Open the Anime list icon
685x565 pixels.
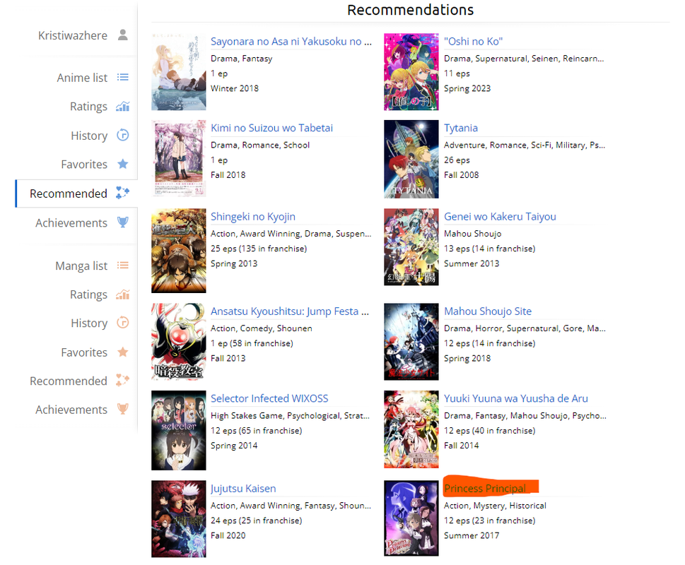[123, 77]
